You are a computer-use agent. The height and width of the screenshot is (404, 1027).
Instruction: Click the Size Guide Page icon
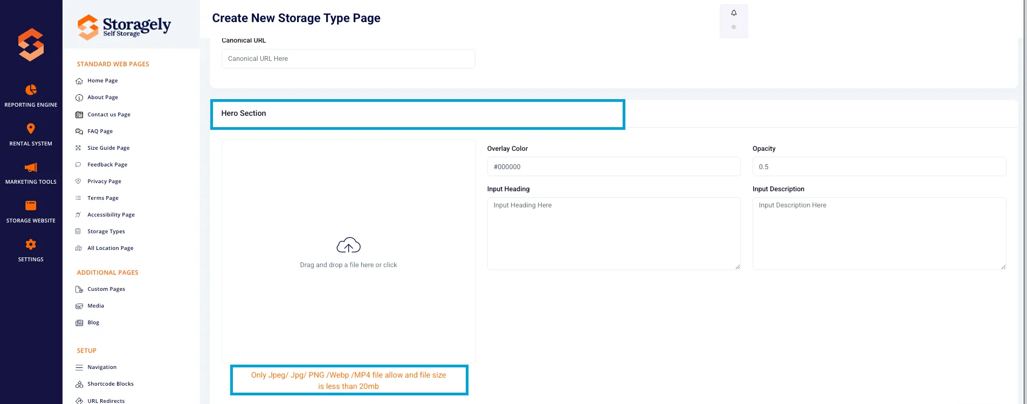pos(78,148)
